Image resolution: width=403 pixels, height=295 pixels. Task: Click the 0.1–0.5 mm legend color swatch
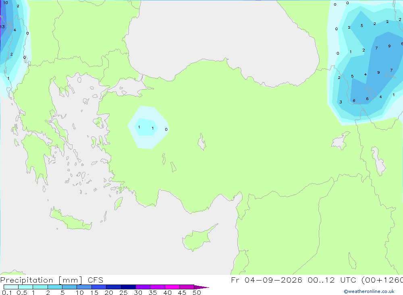(x=11, y=287)
